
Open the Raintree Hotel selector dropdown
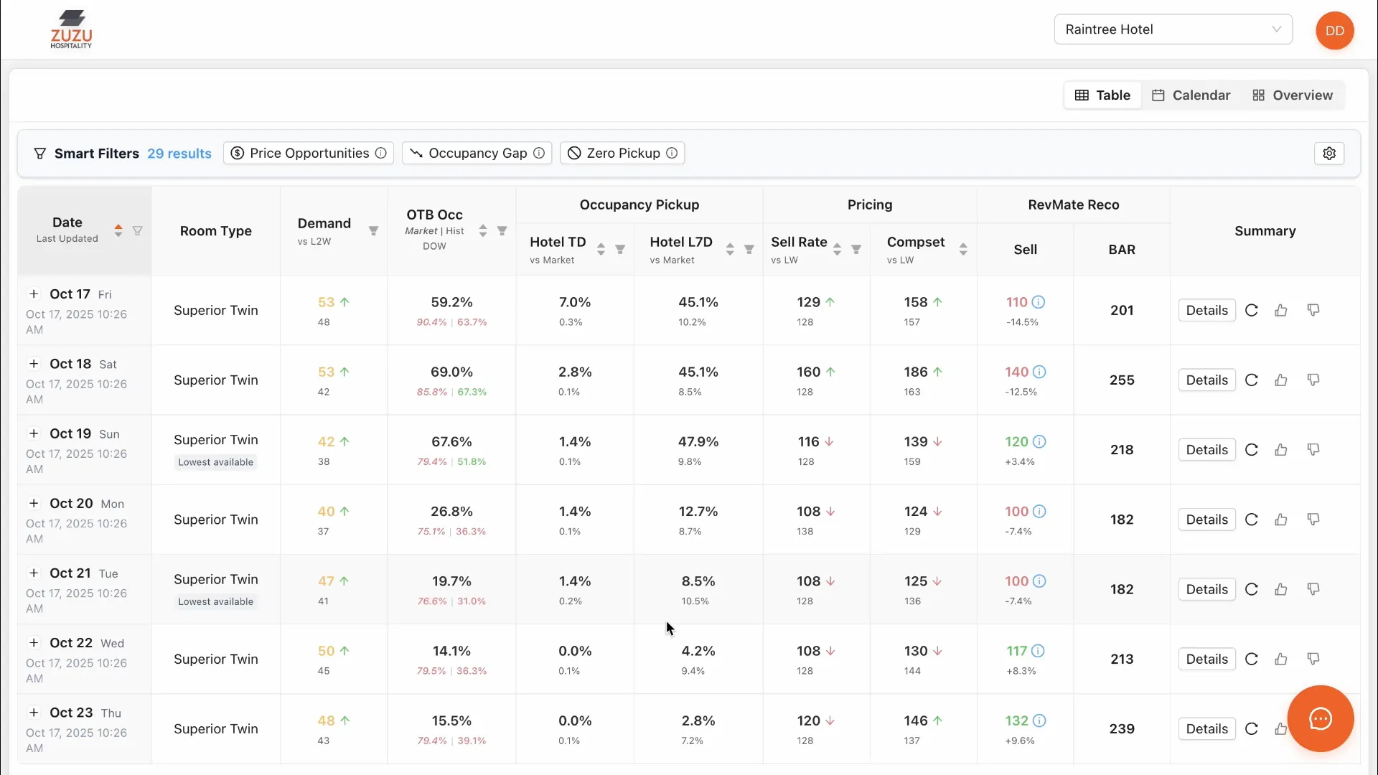[1172, 29]
